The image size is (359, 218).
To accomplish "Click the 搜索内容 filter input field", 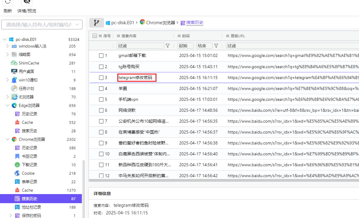I will pos(140,46).
